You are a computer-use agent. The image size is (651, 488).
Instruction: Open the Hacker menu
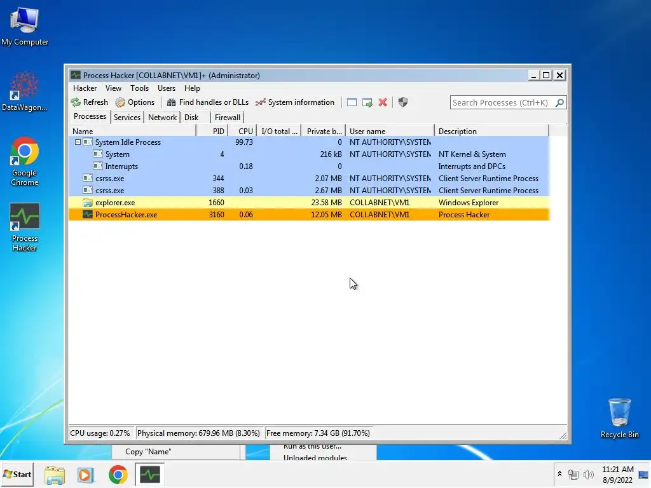click(x=85, y=88)
